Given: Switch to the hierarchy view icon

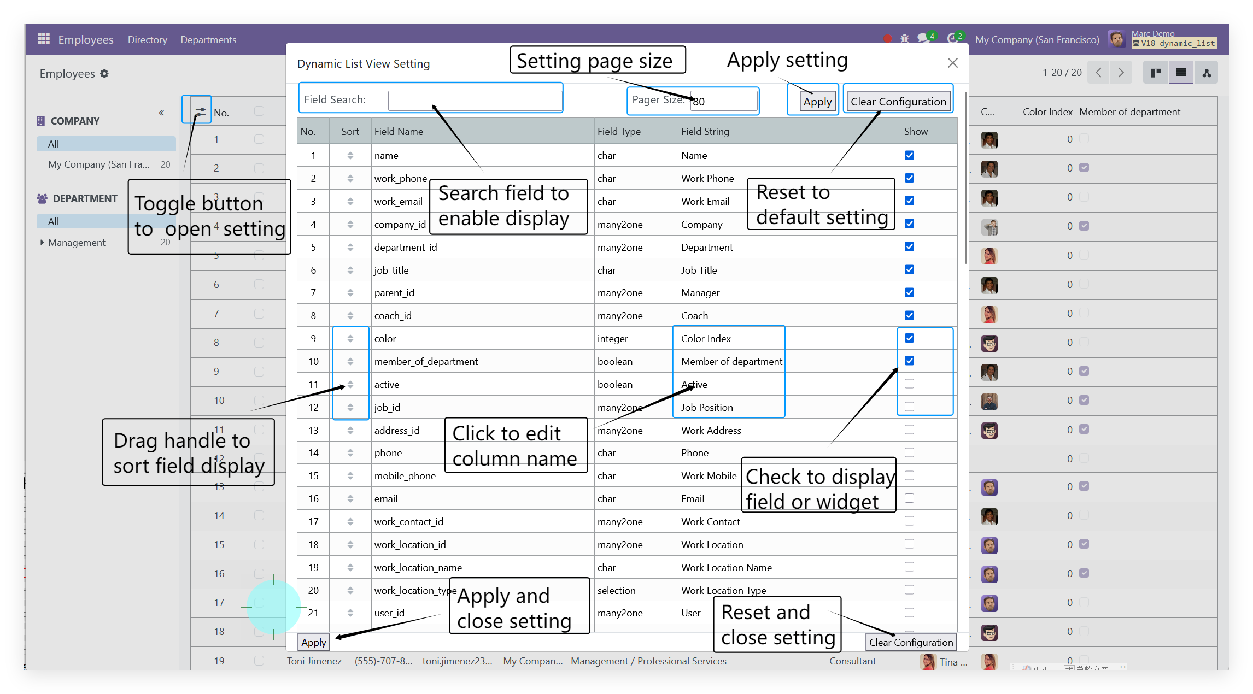Looking at the screenshot, I should [x=1206, y=73].
